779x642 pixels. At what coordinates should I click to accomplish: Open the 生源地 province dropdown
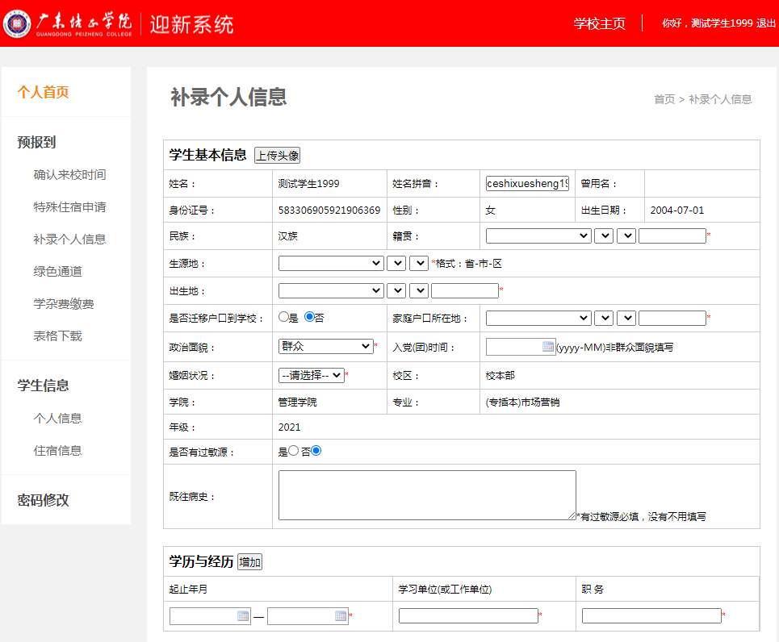(x=331, y=263)
